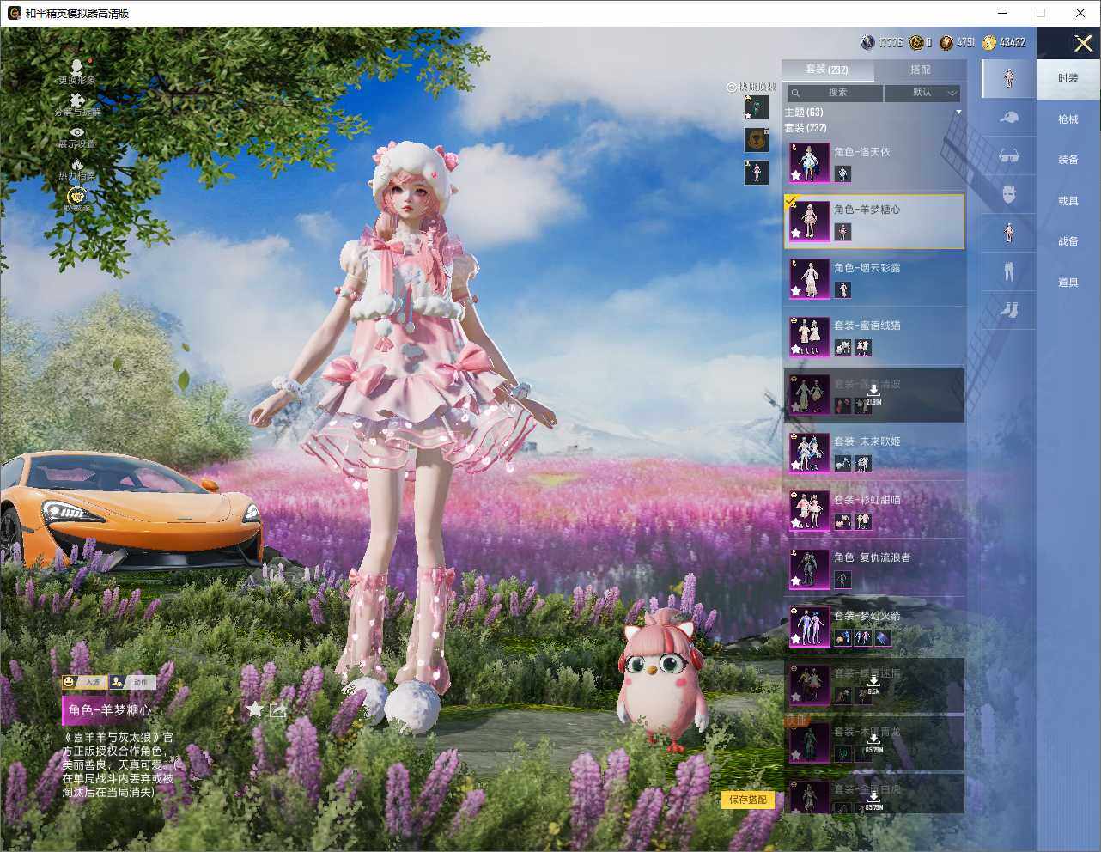Select the pink outfit quick-change slot
This screenshot has width=1101, height=852.
756,172
